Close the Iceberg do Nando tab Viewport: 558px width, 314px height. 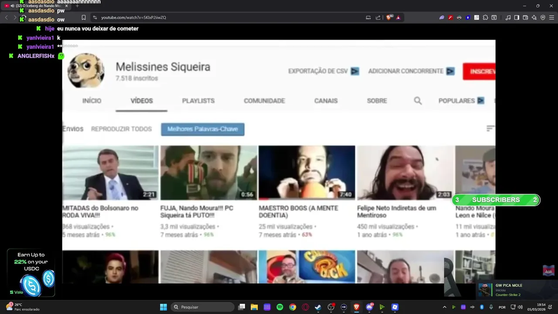(66, 6)
